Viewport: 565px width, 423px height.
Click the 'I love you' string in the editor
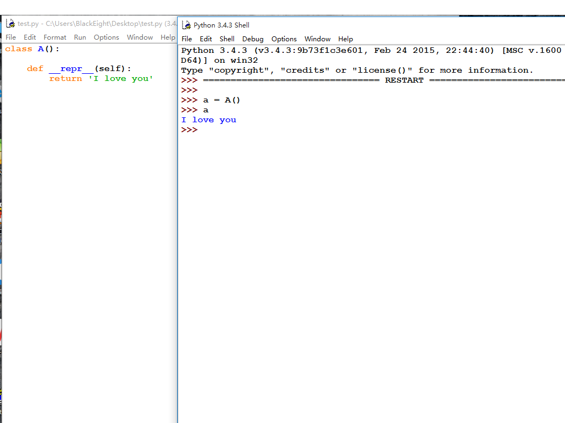(120, 79)
